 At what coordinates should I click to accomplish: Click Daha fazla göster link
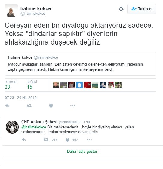pos(82,151)
